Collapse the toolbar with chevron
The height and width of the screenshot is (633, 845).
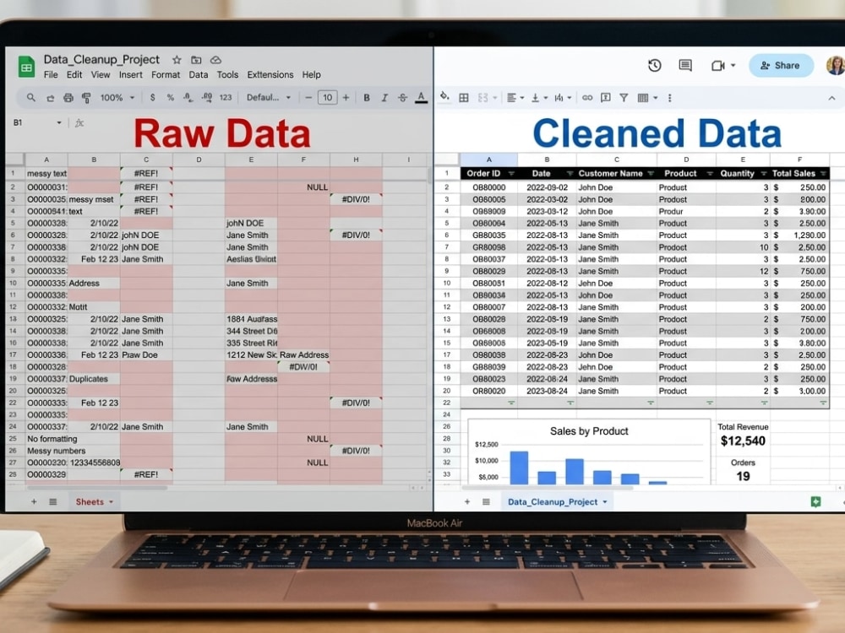click(831, 98)
